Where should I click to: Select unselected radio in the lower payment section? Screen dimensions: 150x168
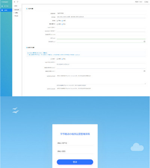point(57,59)
